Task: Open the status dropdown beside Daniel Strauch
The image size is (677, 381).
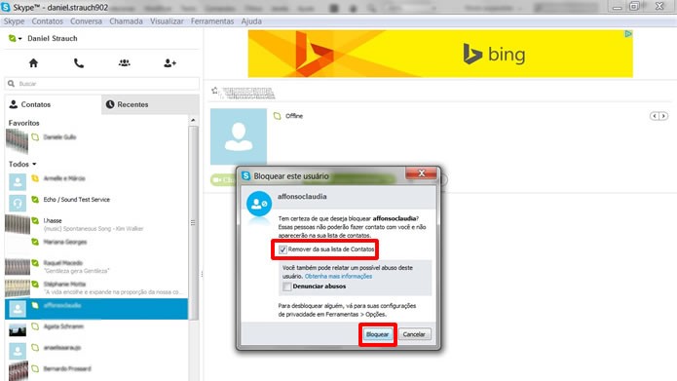Action: click(16, 38)
